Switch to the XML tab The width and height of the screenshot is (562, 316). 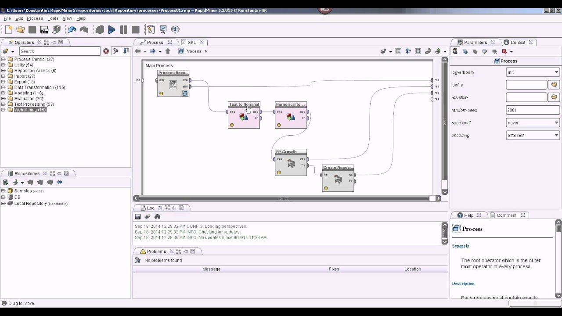point(191,43)
